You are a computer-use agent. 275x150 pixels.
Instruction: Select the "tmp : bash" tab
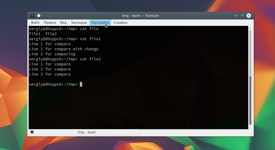click(x=86, y=132)
